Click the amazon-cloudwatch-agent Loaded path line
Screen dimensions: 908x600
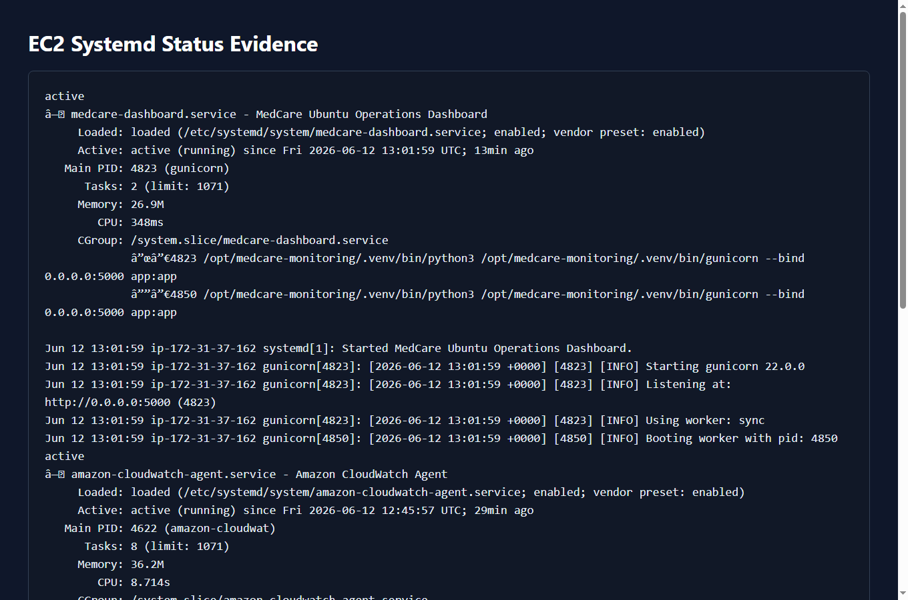coord(411,492)
